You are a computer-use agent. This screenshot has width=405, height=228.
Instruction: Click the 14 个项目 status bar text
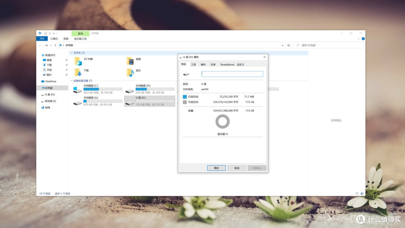45,193
